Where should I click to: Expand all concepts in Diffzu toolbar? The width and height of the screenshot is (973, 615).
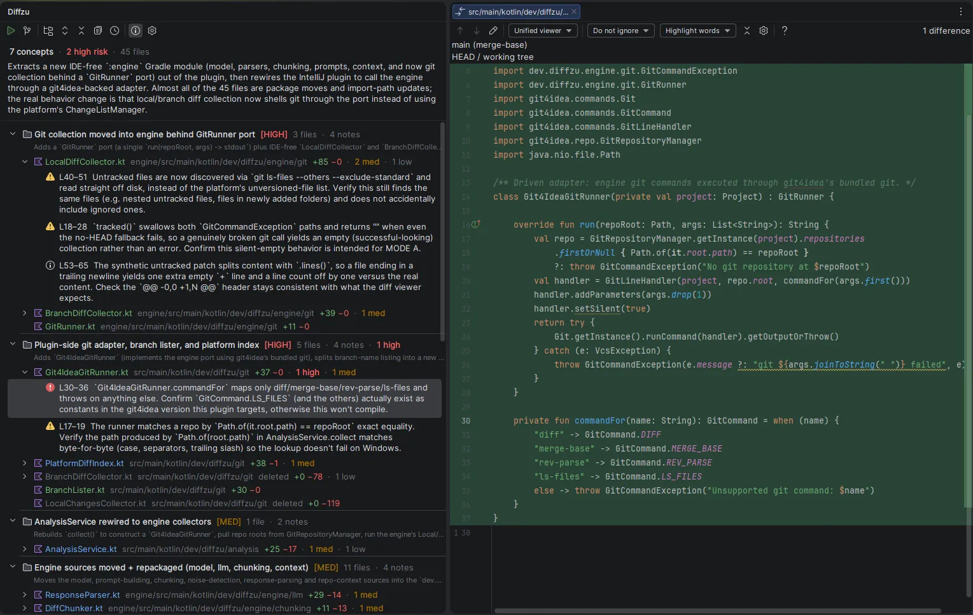(65, 31)
